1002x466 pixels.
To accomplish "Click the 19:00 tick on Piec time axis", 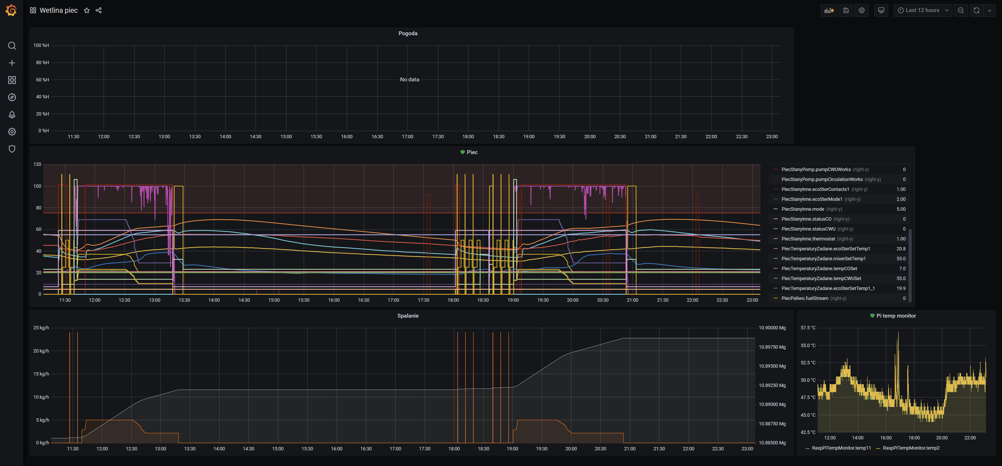I will coord(513,300).
